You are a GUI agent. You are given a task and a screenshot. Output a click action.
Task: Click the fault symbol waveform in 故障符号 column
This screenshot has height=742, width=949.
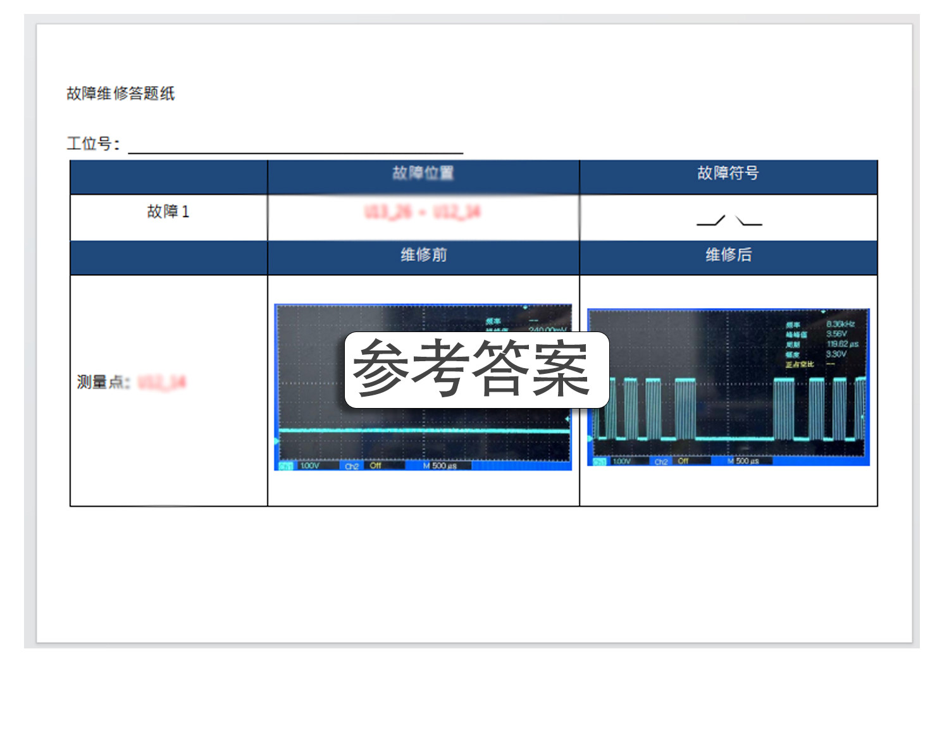731,221
